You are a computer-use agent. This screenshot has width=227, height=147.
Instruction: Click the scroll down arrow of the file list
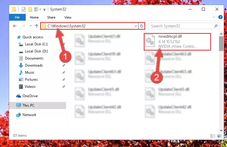point(221,130)
